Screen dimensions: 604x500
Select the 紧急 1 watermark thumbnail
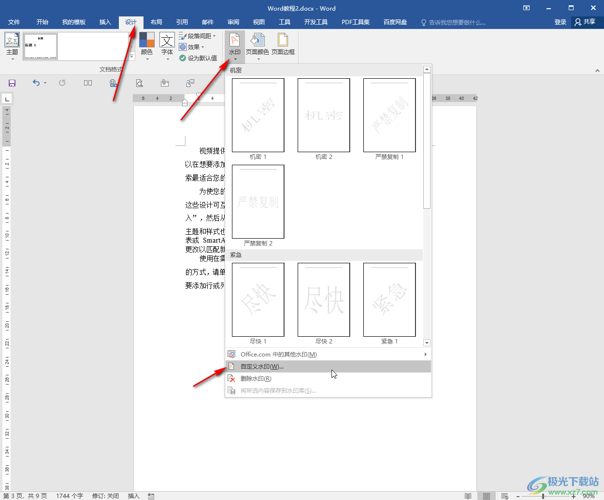coord(389,300)
